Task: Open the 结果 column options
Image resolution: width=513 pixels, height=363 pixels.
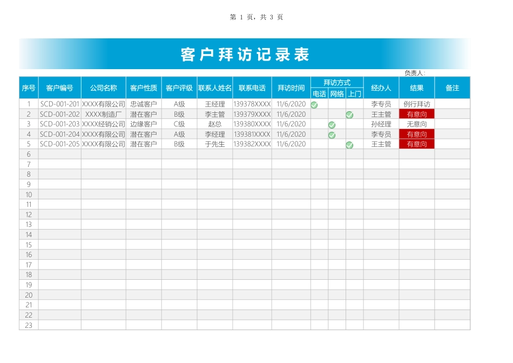Action: [416, 87]
